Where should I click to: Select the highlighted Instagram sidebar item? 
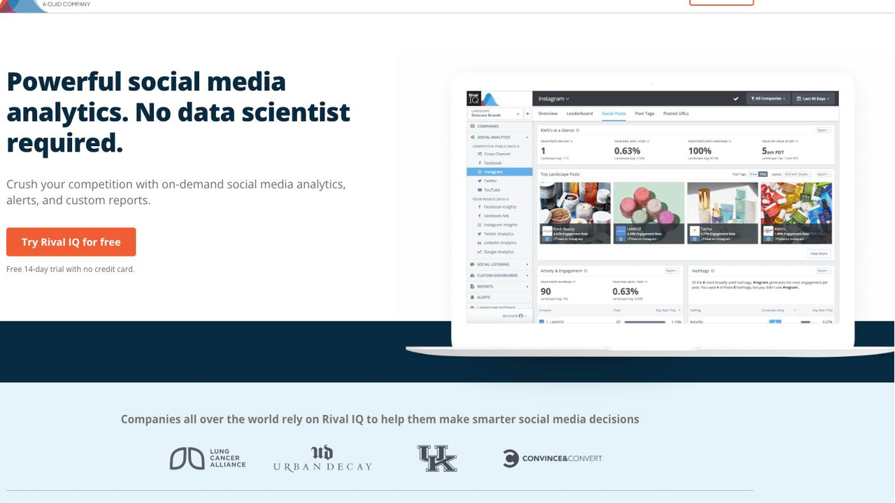(x=499, y=172)
